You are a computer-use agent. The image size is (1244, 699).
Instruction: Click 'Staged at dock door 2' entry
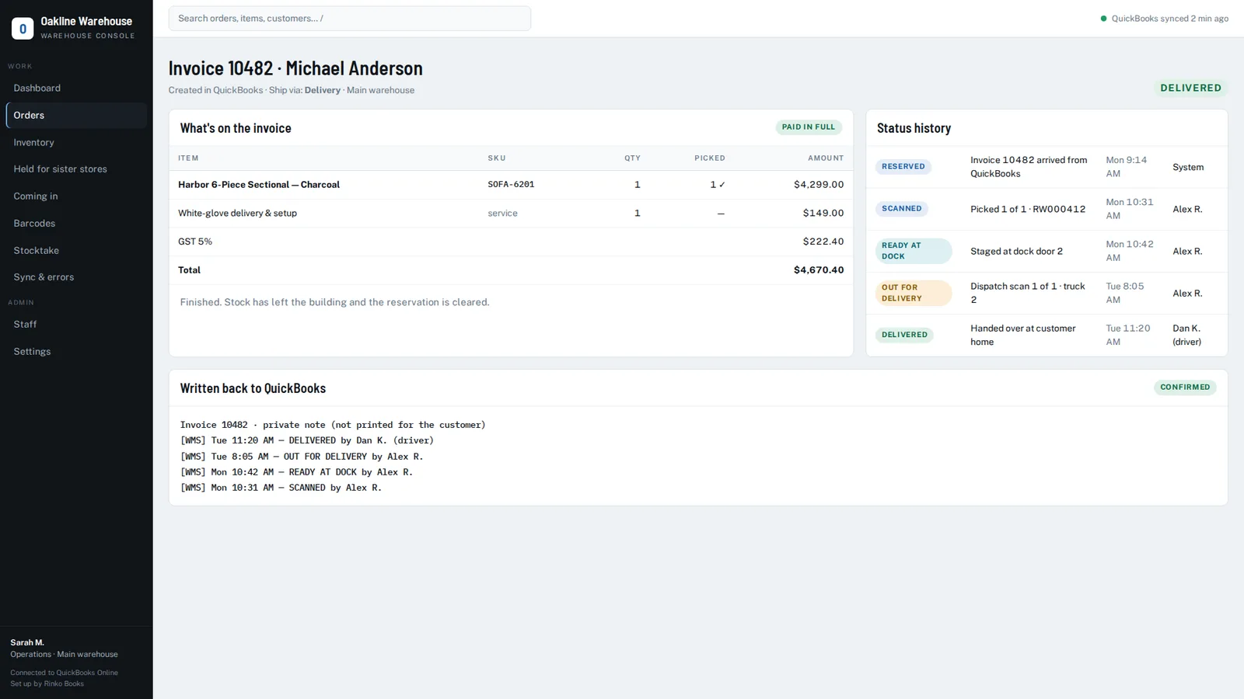click(x=1016, y=252)
